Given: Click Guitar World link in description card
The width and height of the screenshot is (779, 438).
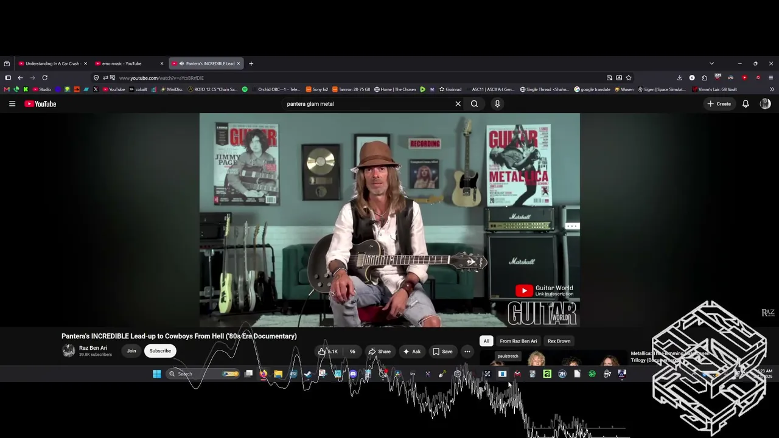Looking at the screenshot, I should [545, 291].
